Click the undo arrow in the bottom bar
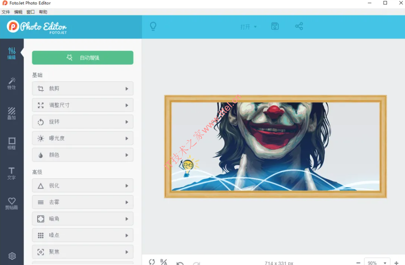Image resolution: width=405 pixels, height=265 pixels. tap(180, 263)
